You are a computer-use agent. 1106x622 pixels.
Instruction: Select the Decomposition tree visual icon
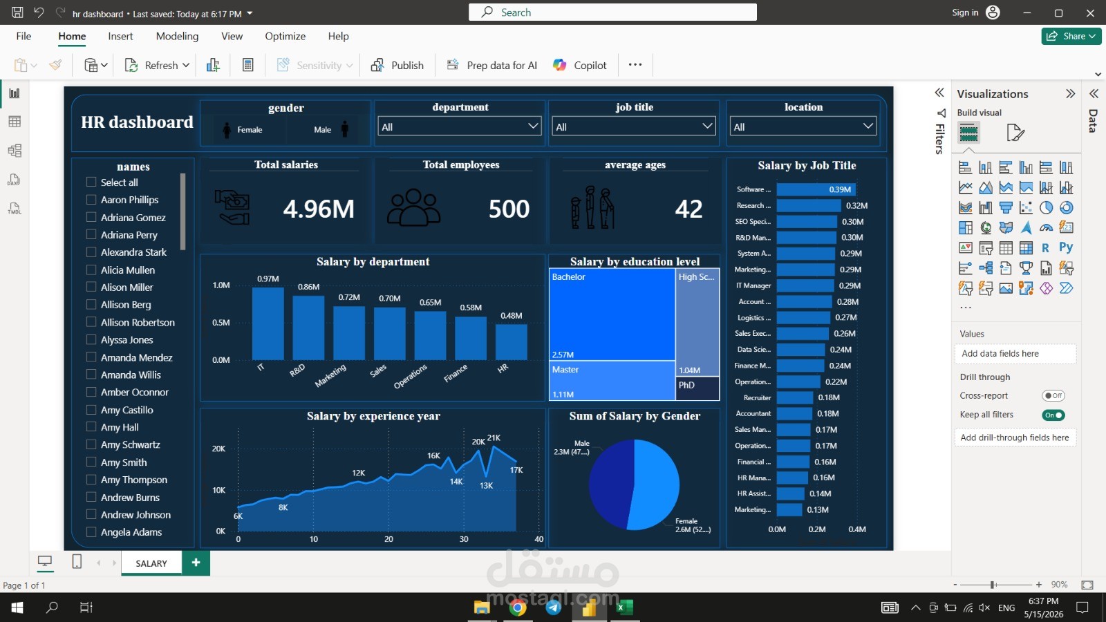pyautogui.click(x=986, y=267)
